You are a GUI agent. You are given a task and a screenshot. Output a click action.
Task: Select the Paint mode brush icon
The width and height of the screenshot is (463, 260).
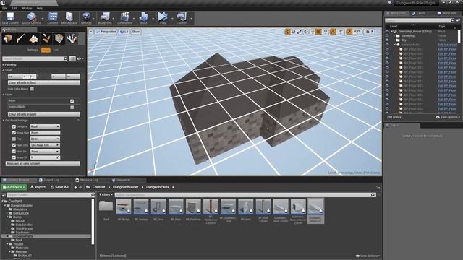pyautogui.click(x=21, y=38)
